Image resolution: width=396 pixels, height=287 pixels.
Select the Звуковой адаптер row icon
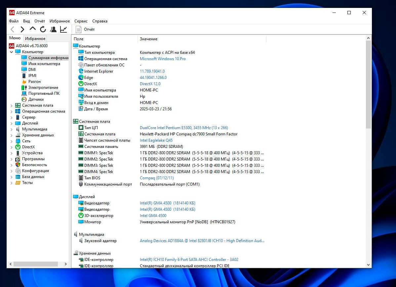81,241
